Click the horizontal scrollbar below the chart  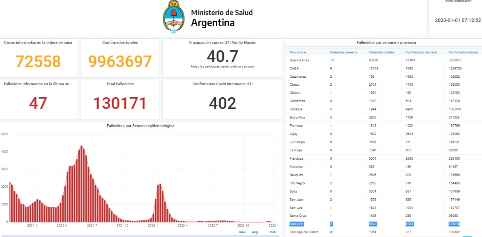click(x=139, y=236)
